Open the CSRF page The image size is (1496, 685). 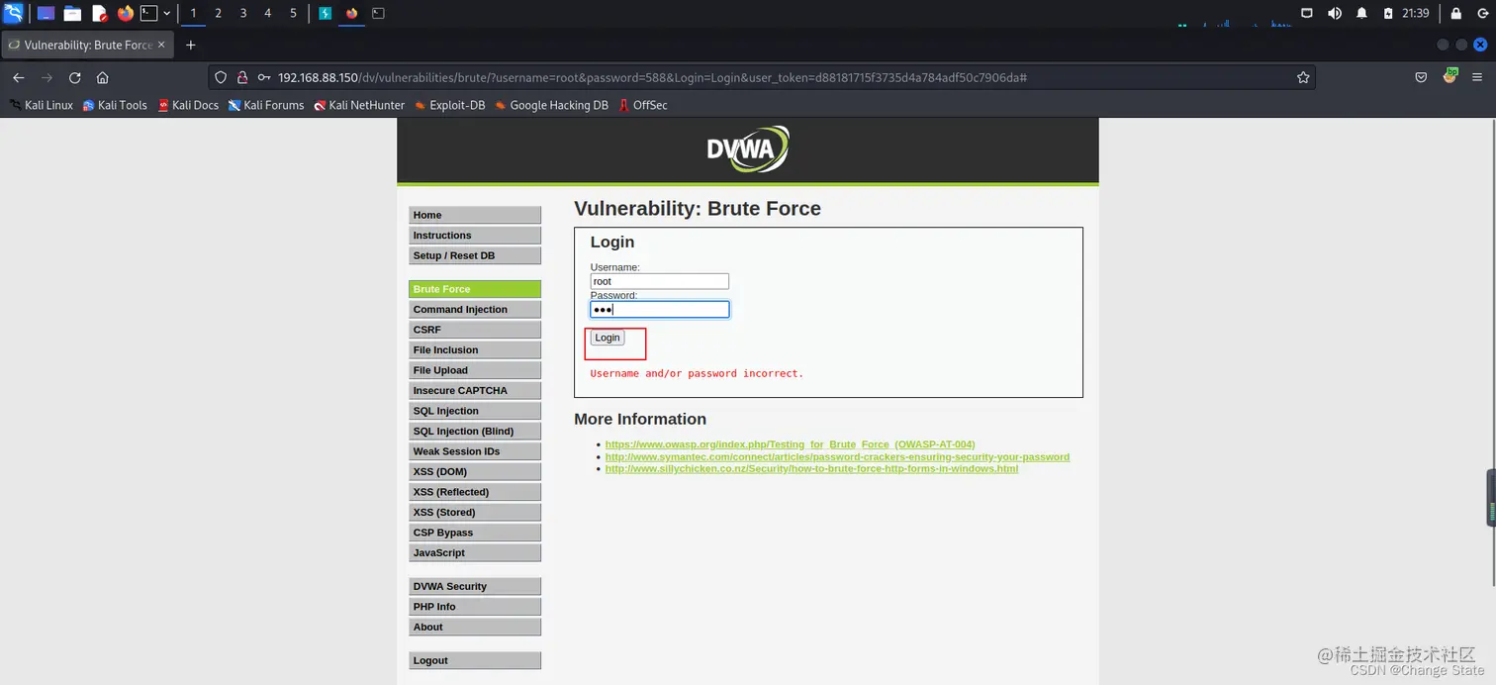(475, 330)
